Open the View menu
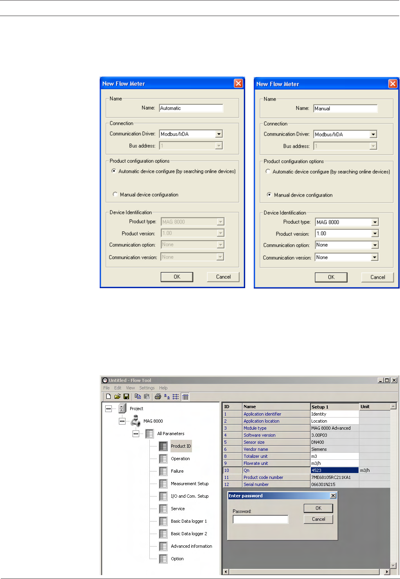The height and width of the screenshot is (579, 400). click(130, 388)
